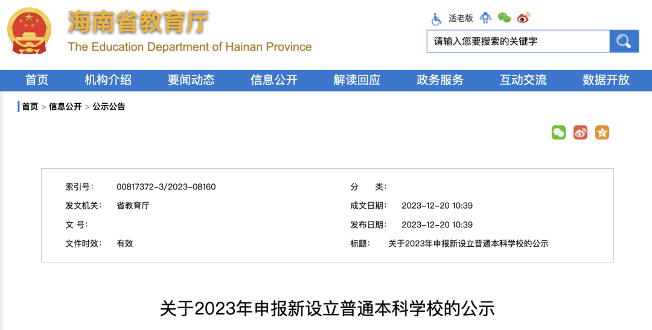Screen dimensions: 652x330
Task: Open the Weibo icon in the header
Action: 523,18
